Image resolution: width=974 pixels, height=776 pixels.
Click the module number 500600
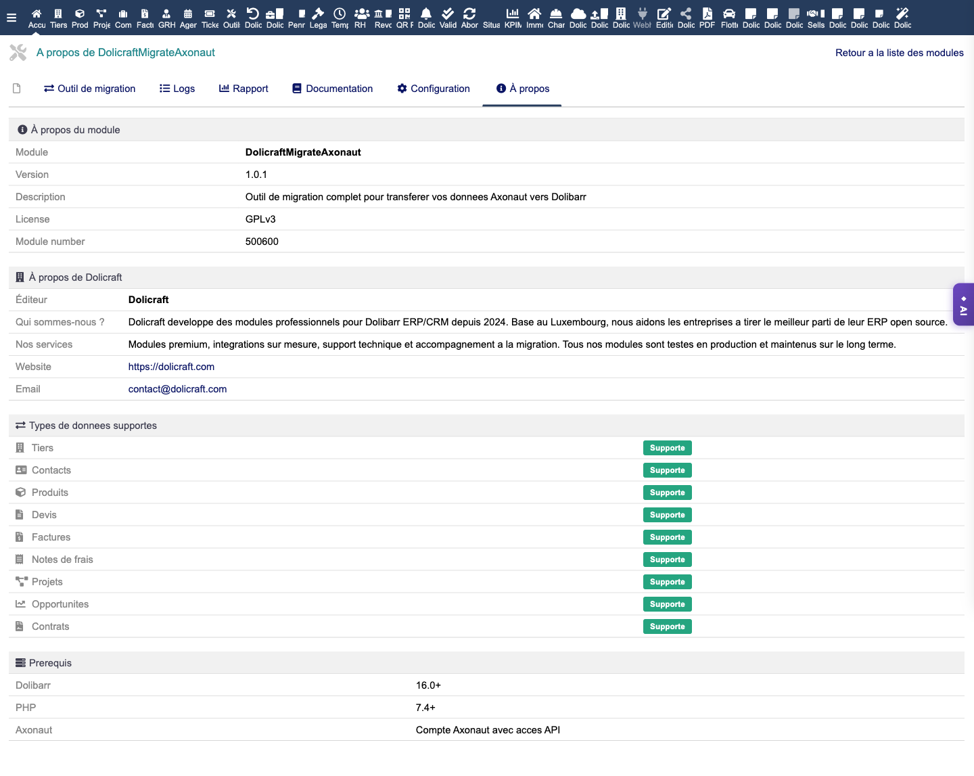pos(262,242)
